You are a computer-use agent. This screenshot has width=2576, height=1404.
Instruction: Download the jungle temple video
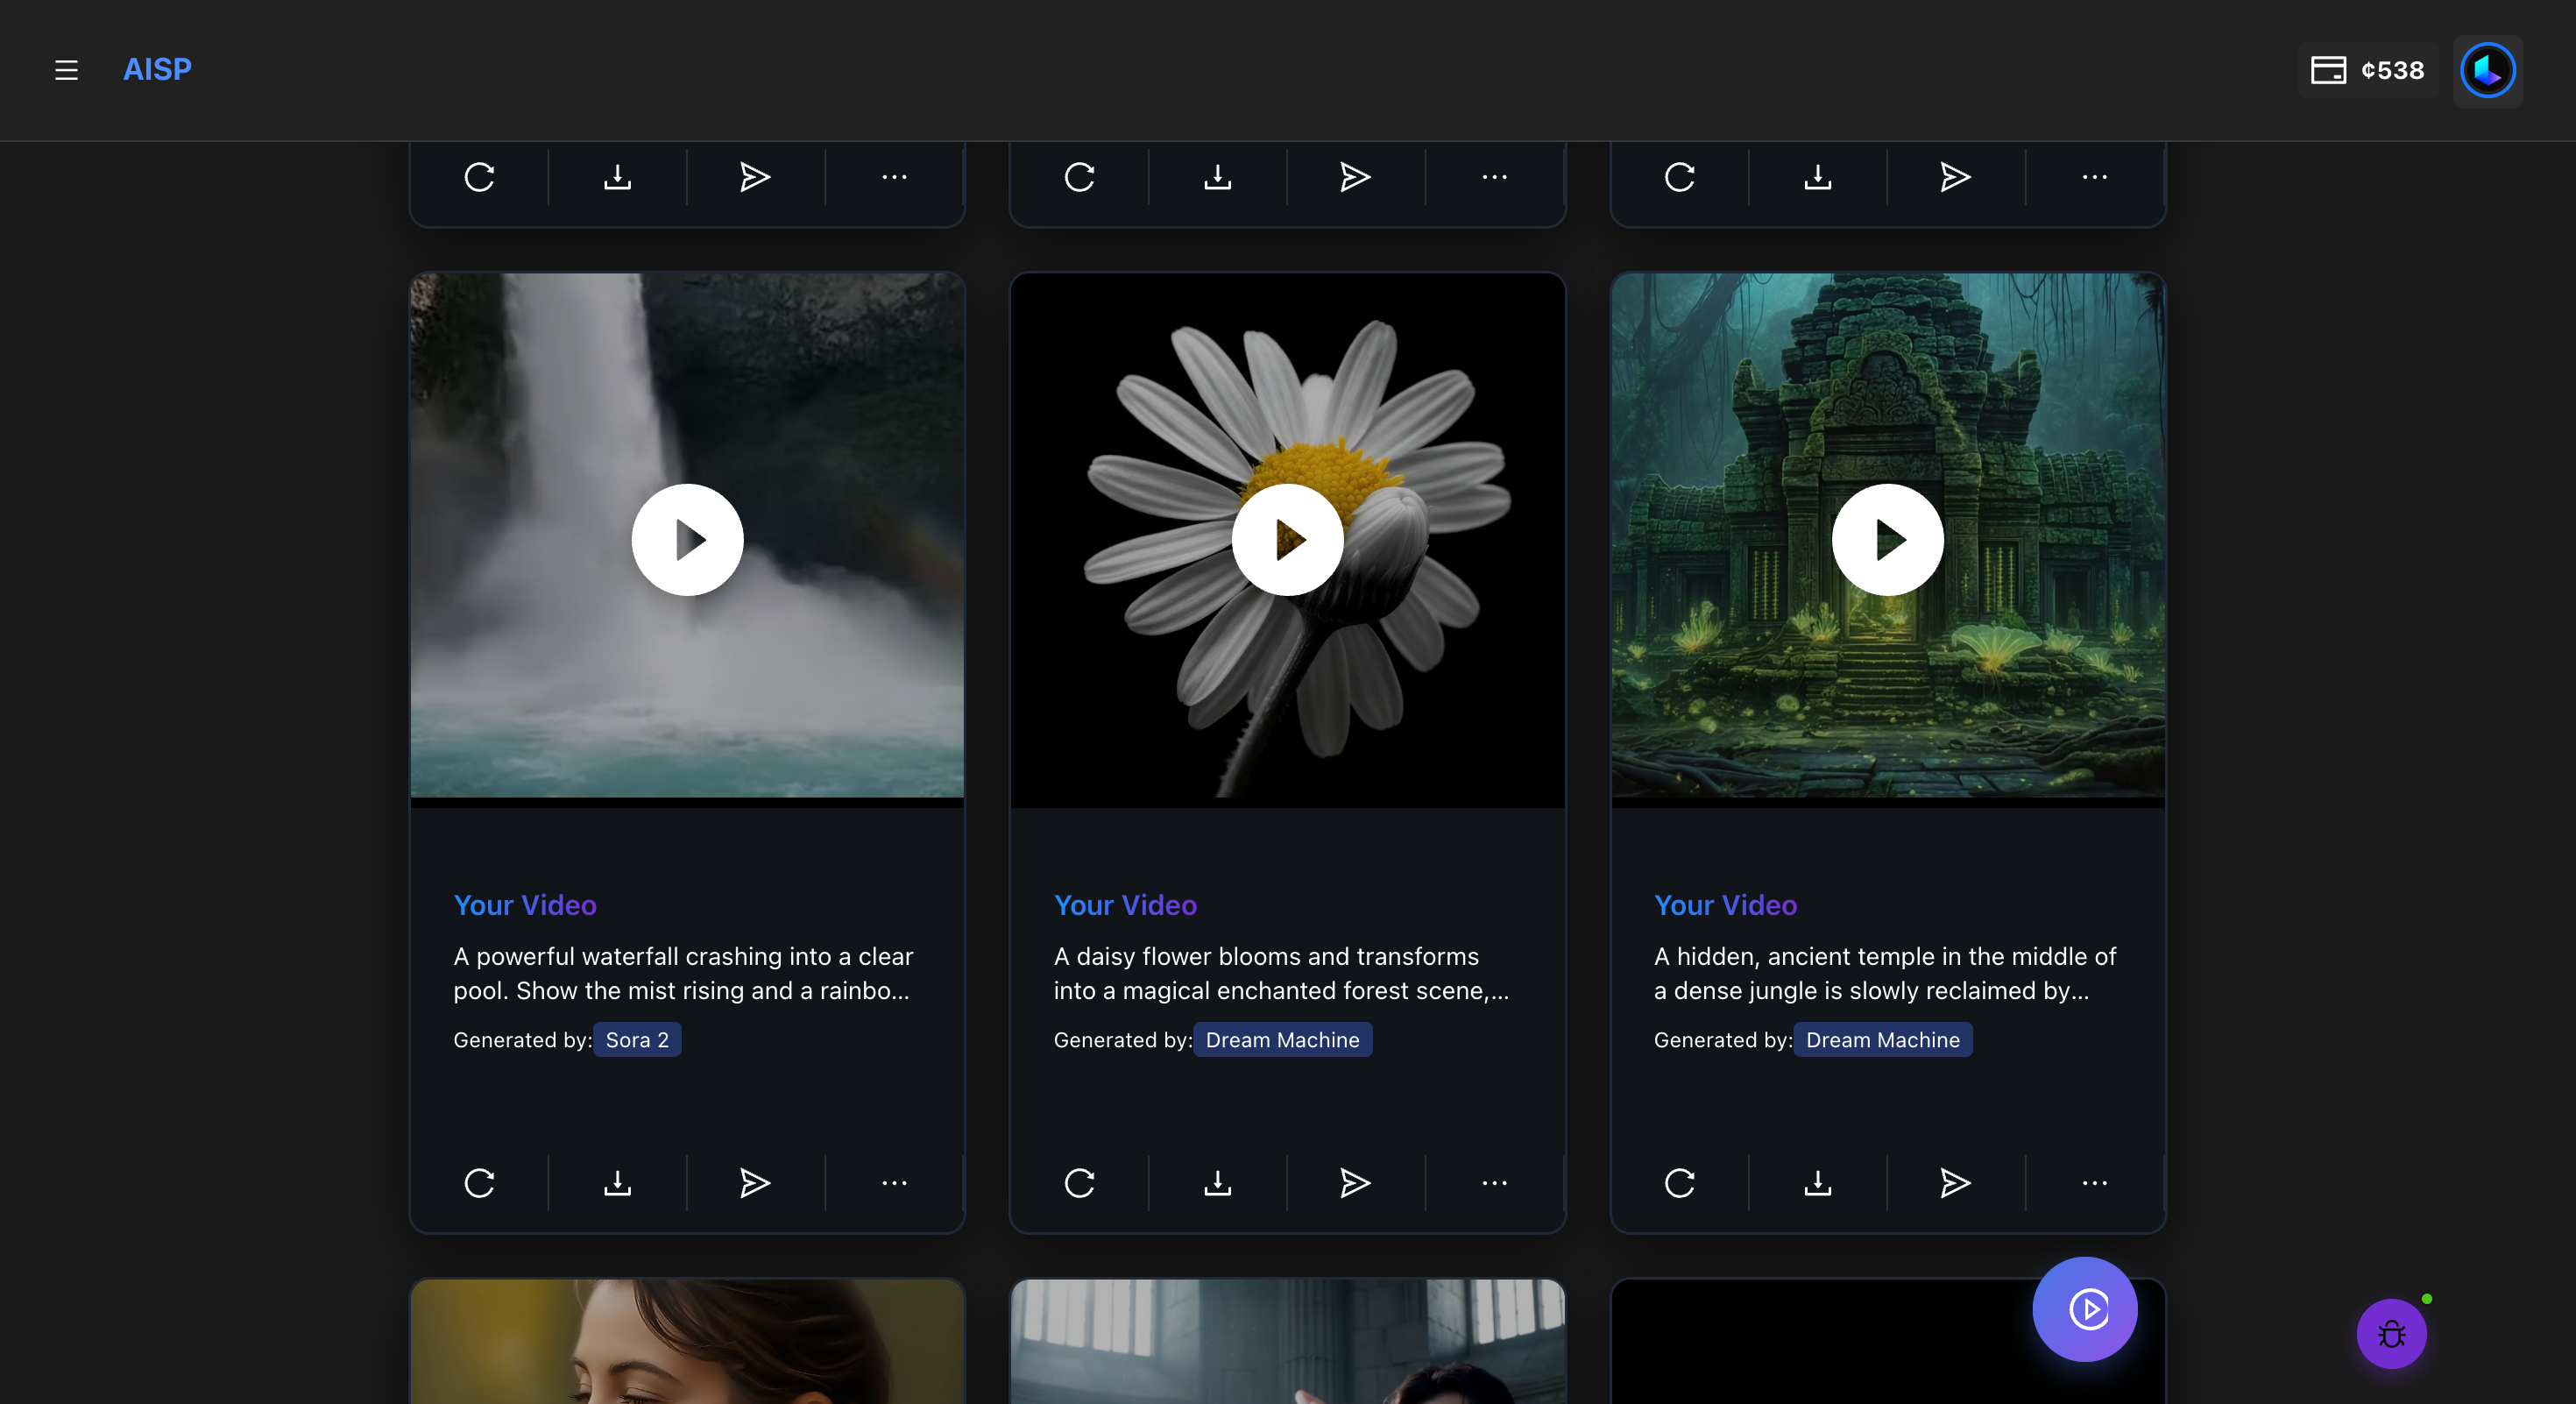click(x=1817, y=1183)
